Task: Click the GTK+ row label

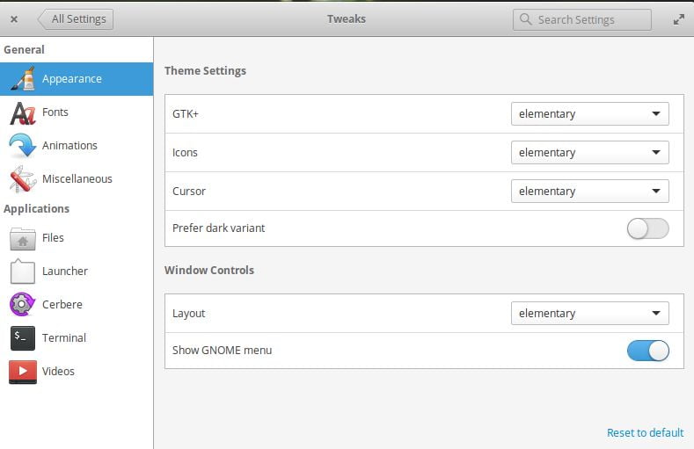Action: tap(186, 114)
